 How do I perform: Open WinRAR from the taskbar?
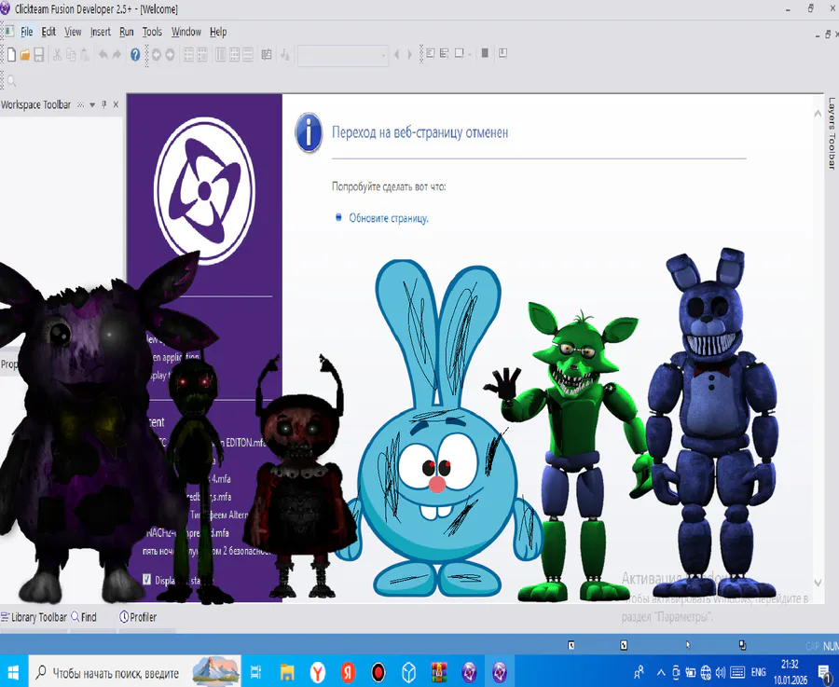(x=439, y=672)
